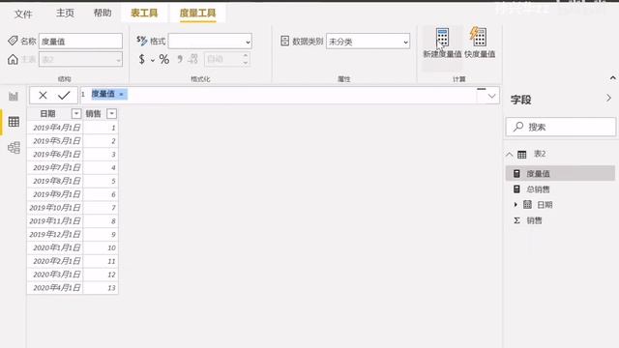Click the 度量值 measure icon in fields list
Screen dimensions: 619x348
516,174
